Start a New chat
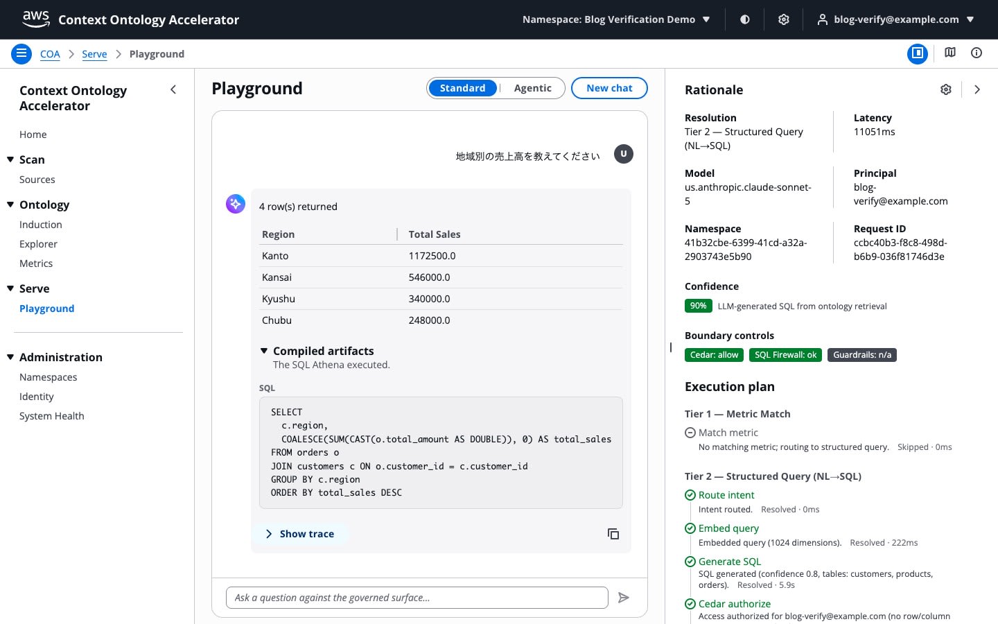Image resolution: width=998 pixels, height=624 pixels. [x=609, y=88]
